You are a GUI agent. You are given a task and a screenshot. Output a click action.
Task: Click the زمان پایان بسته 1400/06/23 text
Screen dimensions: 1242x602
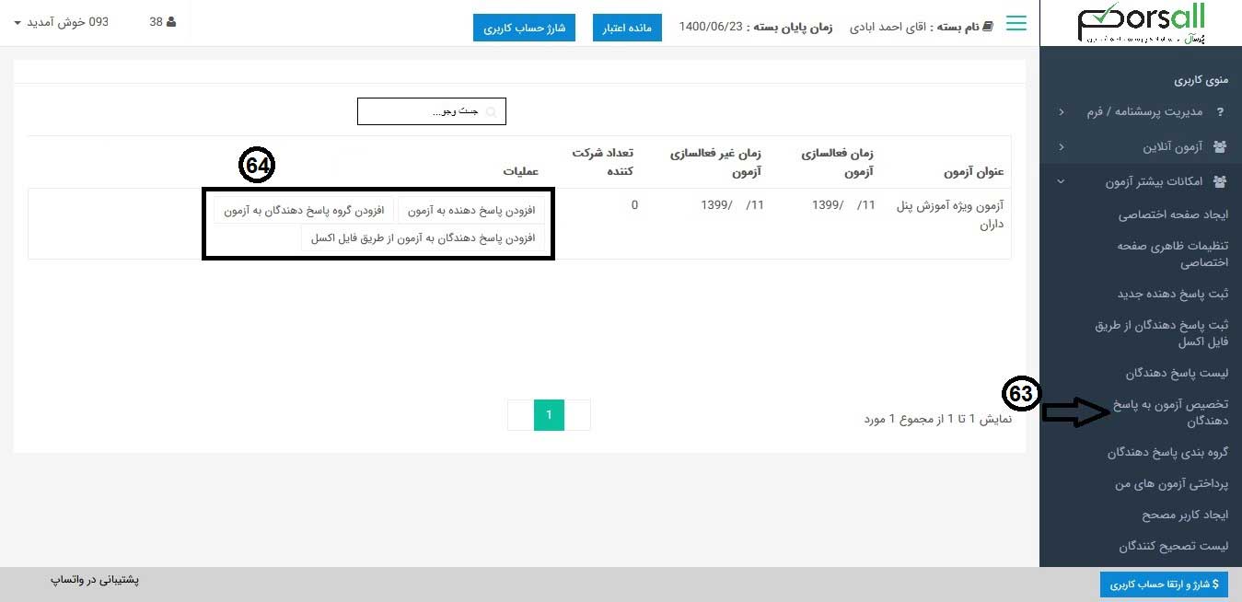tap(756, 27)
